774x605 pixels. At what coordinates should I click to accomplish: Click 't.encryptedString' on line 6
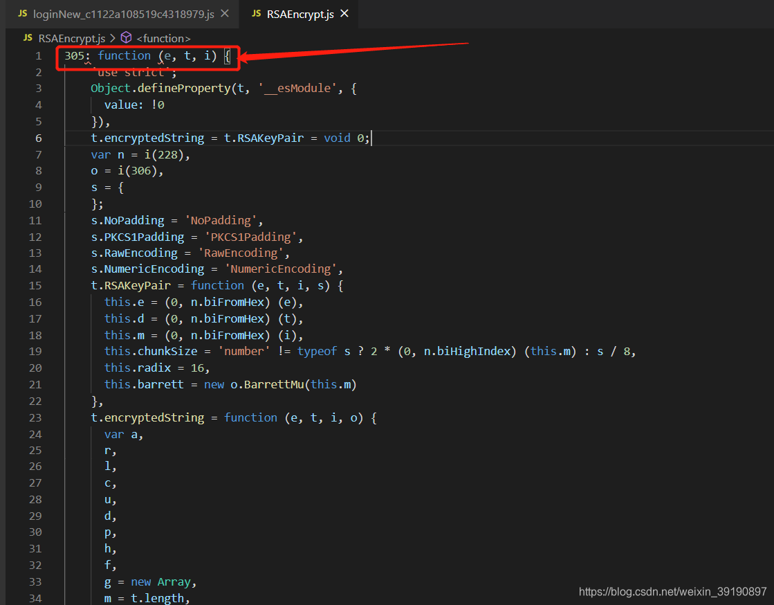pos(147,138)
